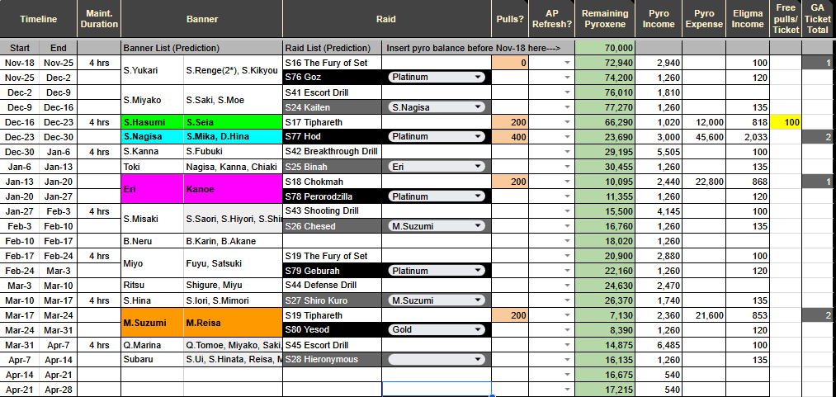Screen dimensions: 836x397
Task: Click the S42 Breakthrough Drill raid cell
Action: coord(332,152)
